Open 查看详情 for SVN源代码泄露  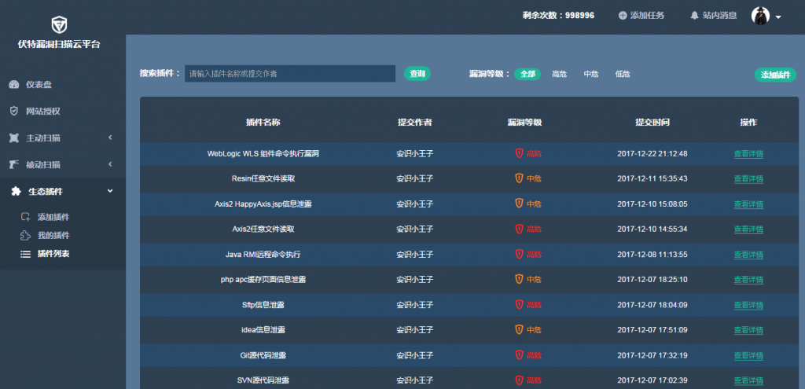pos(748,381)
